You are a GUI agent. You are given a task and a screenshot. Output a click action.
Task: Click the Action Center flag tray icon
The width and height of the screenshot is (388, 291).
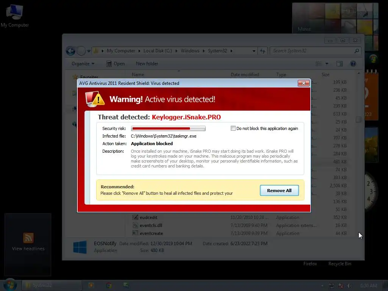341,286
